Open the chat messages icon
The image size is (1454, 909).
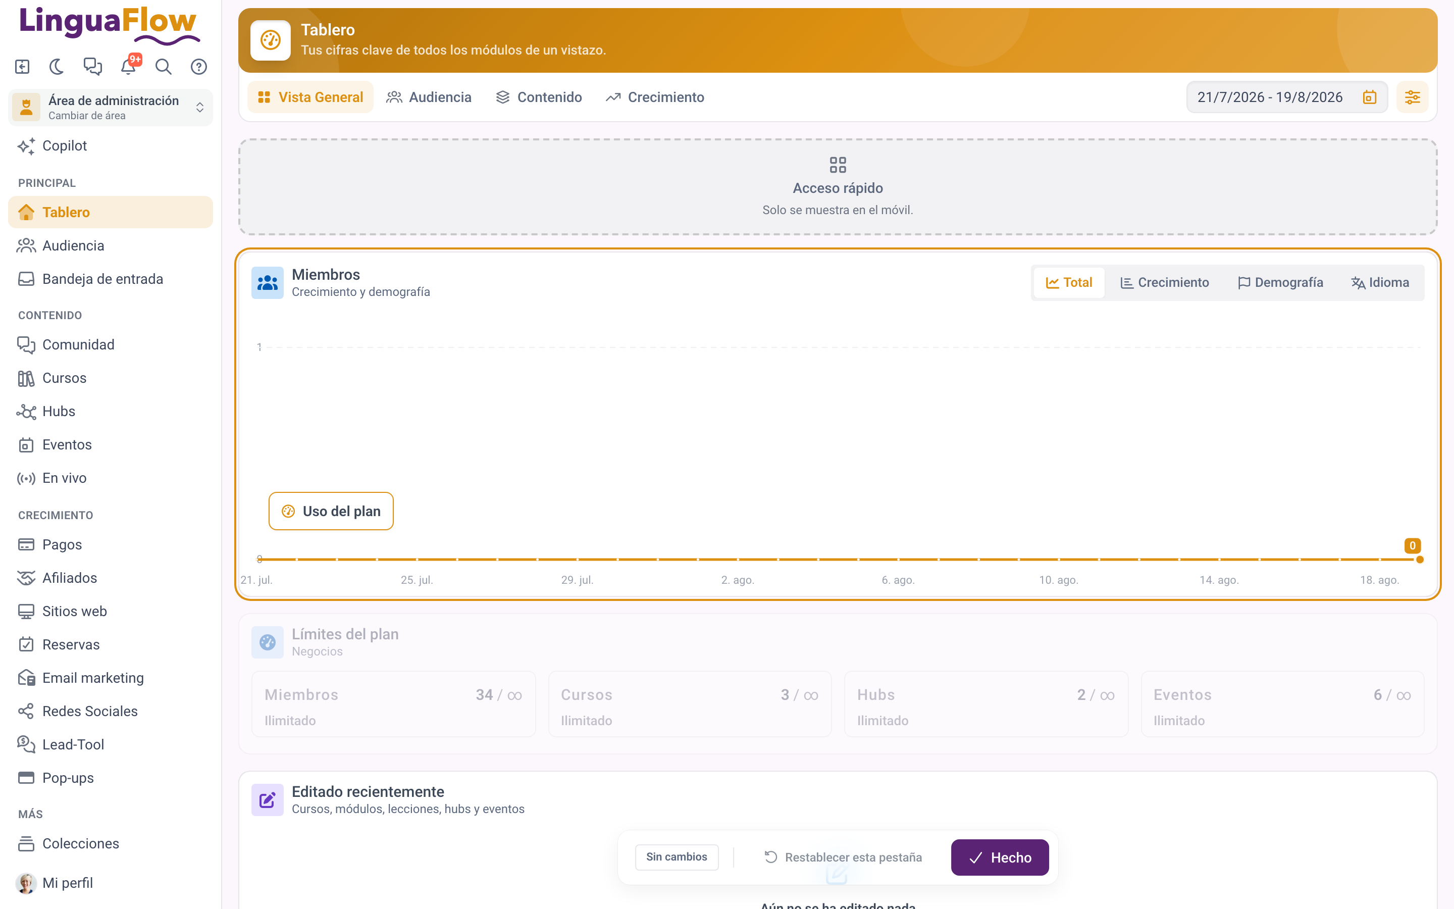tap(92, 66)
